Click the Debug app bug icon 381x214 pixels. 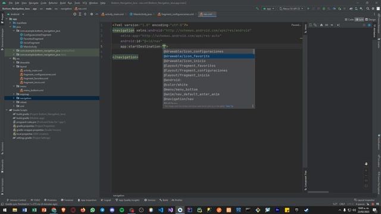point(324,8)
